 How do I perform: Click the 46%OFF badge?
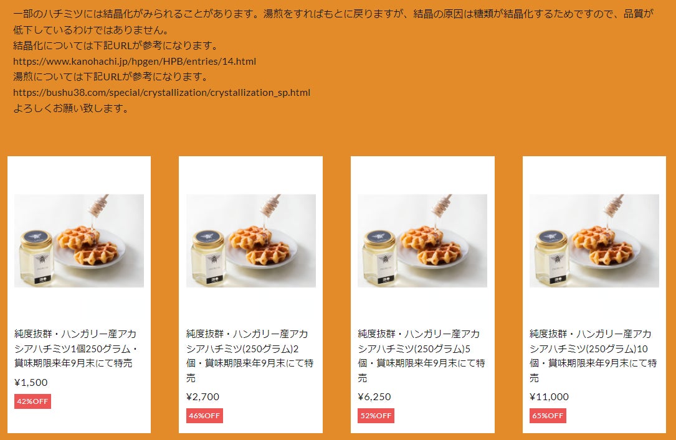pyautogui.click(x=204, y=416)
